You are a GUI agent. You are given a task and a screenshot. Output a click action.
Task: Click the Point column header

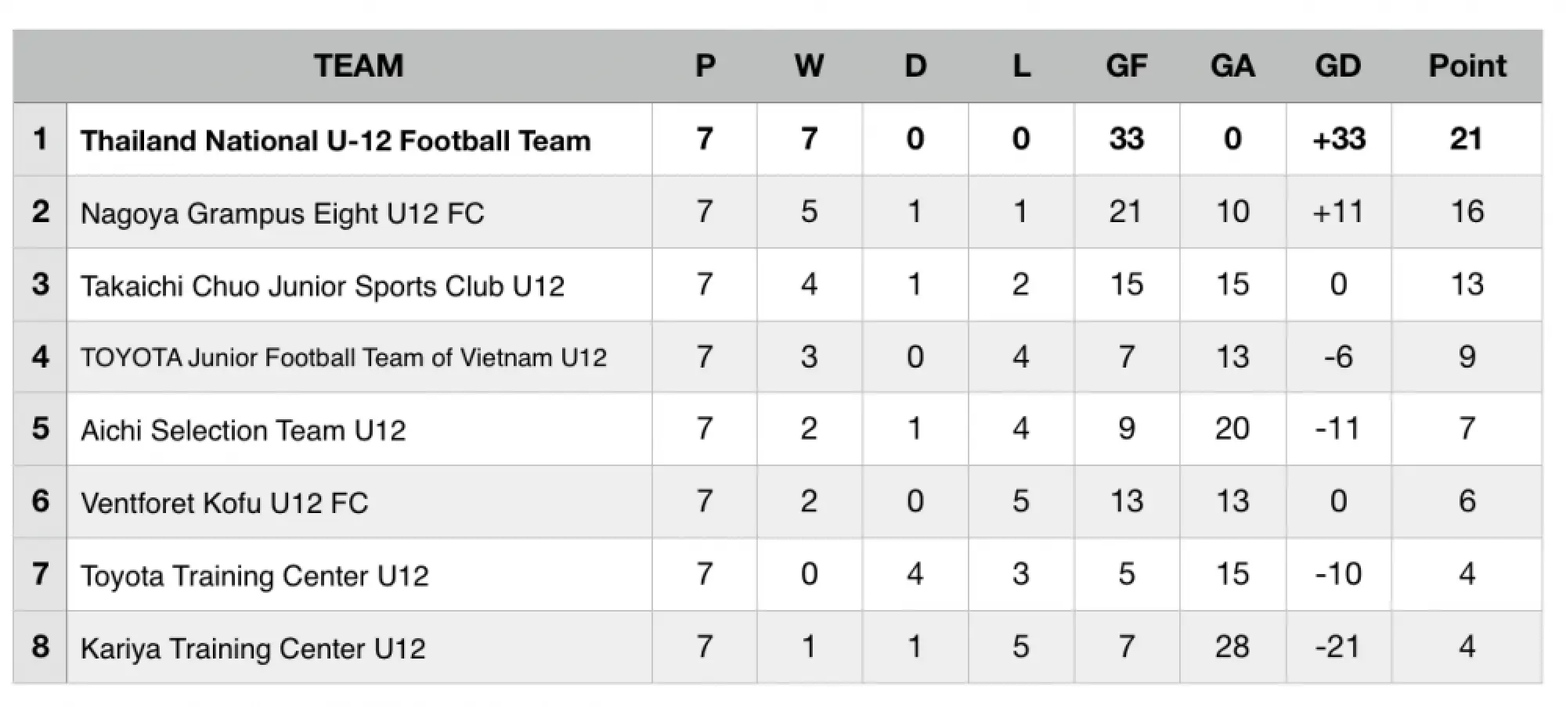coord(1467,66)
